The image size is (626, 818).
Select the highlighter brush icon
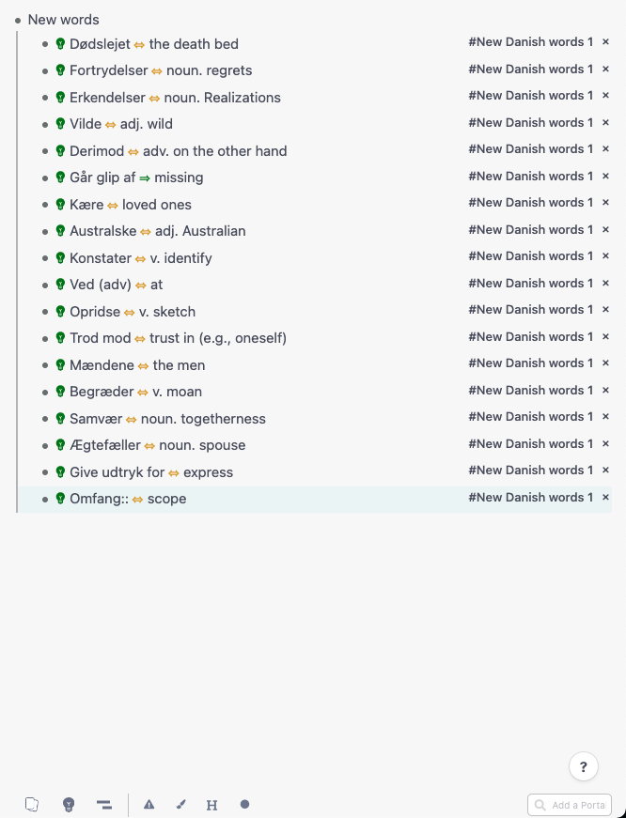180,805
